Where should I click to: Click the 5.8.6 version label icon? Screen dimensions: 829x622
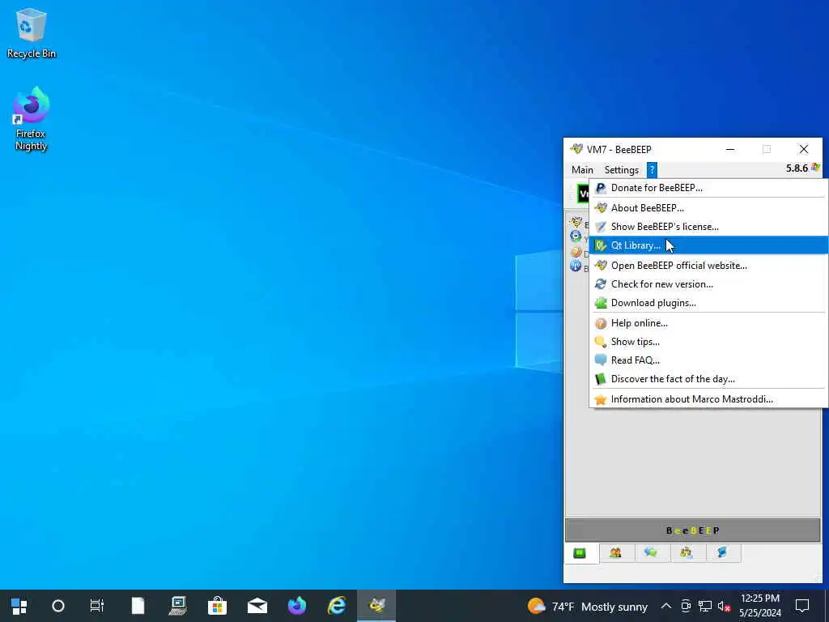click(x=815, y=168)
